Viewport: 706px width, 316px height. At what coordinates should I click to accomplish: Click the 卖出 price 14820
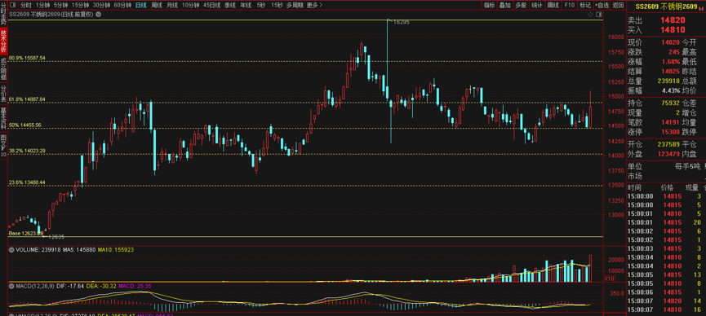[x=673, y=20]
